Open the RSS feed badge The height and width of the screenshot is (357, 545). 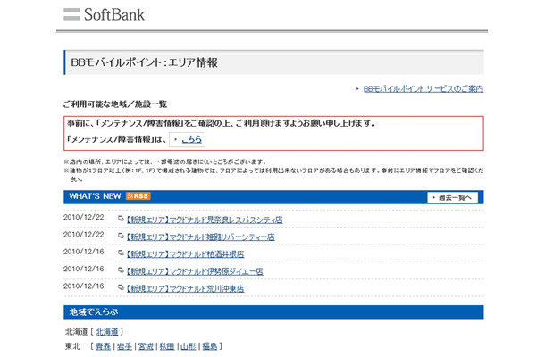pyautogui.click(x=138, y=196)
